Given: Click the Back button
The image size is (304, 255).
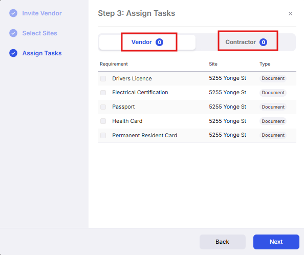Looking at the screenshot, I should pos(223,242).
